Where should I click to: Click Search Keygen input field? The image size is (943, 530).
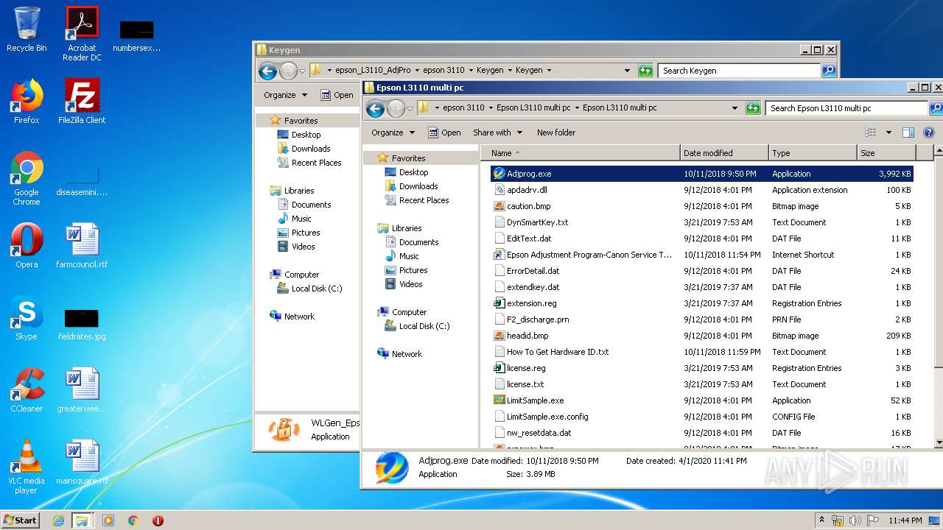click(739, 71)
